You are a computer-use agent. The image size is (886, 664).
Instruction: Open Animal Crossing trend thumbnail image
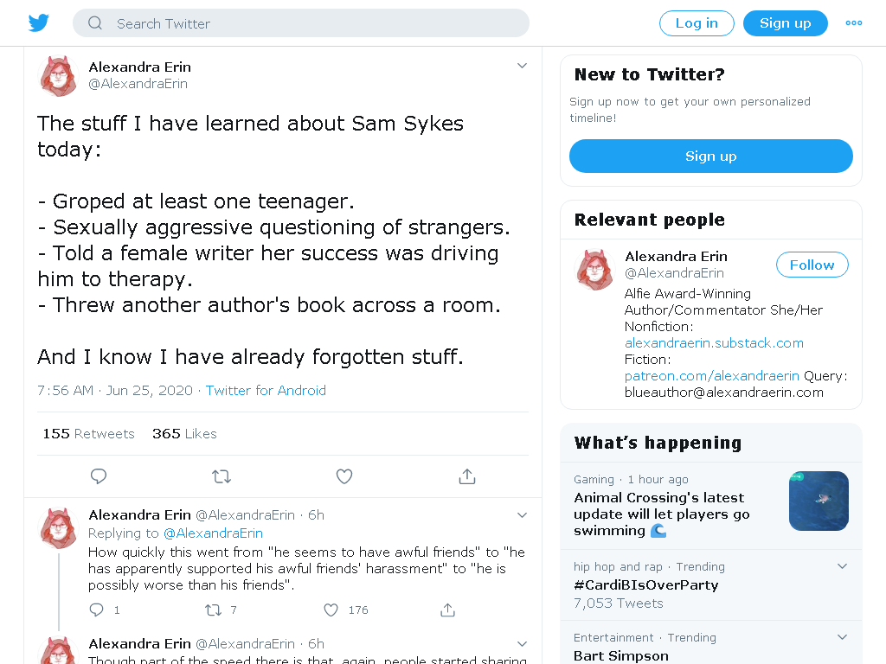[x=819, y=501]
